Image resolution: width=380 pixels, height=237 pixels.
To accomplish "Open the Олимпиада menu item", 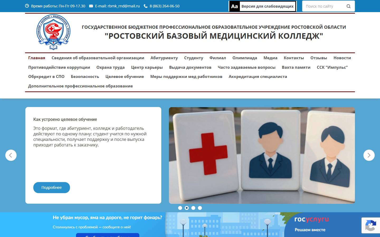I will point(245,58).
